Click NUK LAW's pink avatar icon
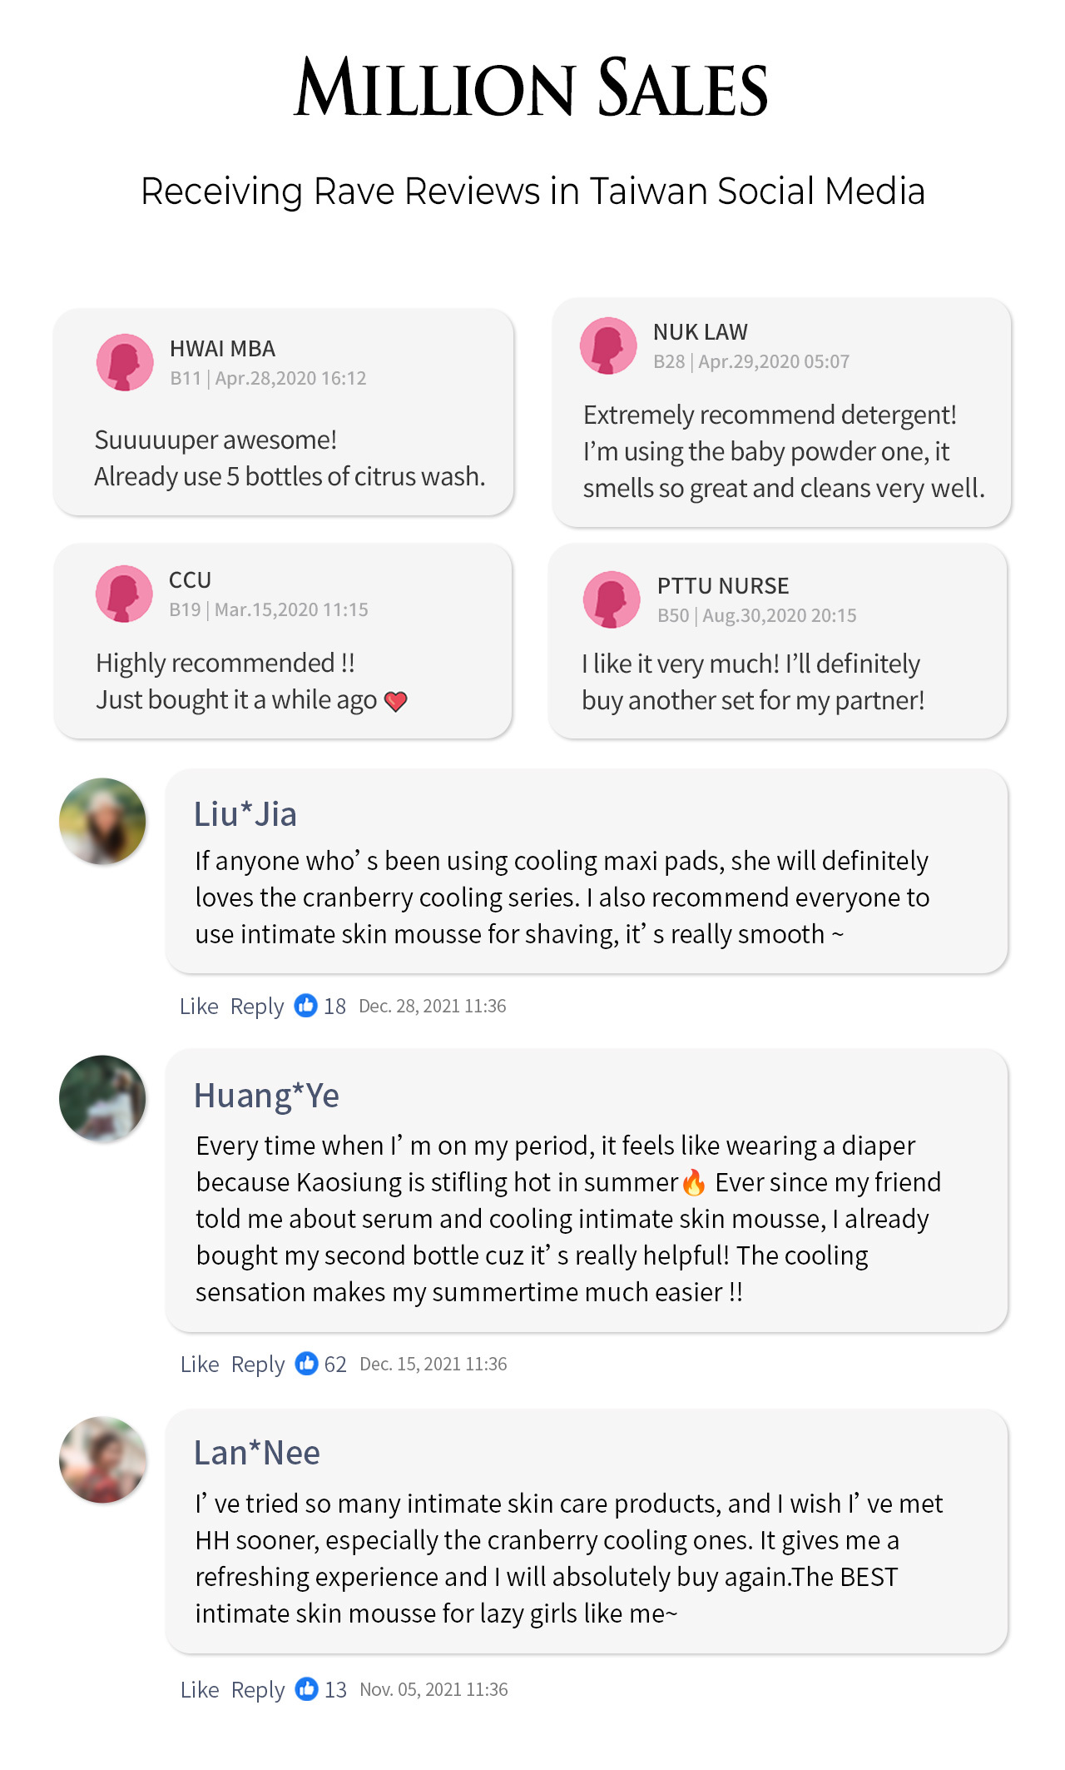1065x1770 pixels. click(x=608, y=346)
